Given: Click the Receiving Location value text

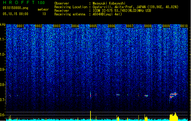Looking at the screenshot, I should pyautogui.click(x=135, y=7).
